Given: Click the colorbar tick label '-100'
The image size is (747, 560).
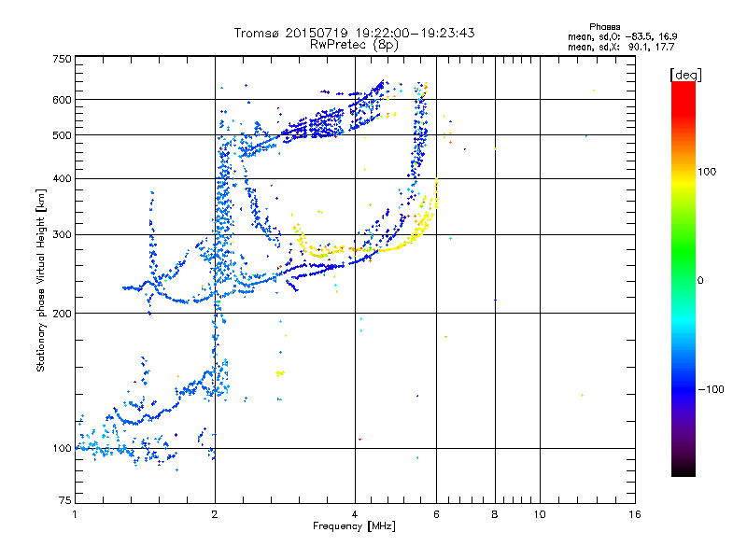Looking at the screenshot, I should (x=711, y=389).
